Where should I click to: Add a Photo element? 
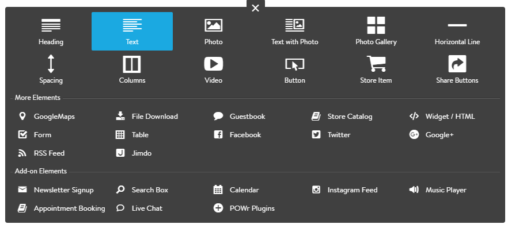click(214, 32)
